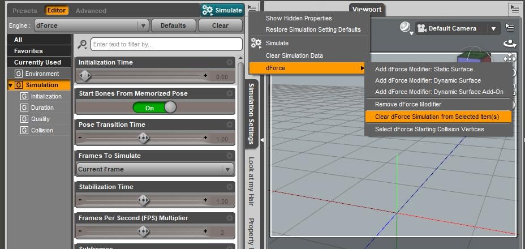
Task: Choose Clear dForce Simulation from Selected Item(s)
Action: (438, 117)
